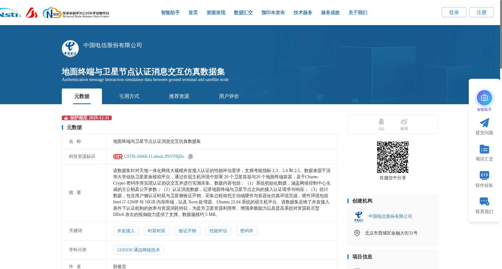Open 关于我们 menu
The width and height of the screenshot is (502, 269).
tap(358, 13)
